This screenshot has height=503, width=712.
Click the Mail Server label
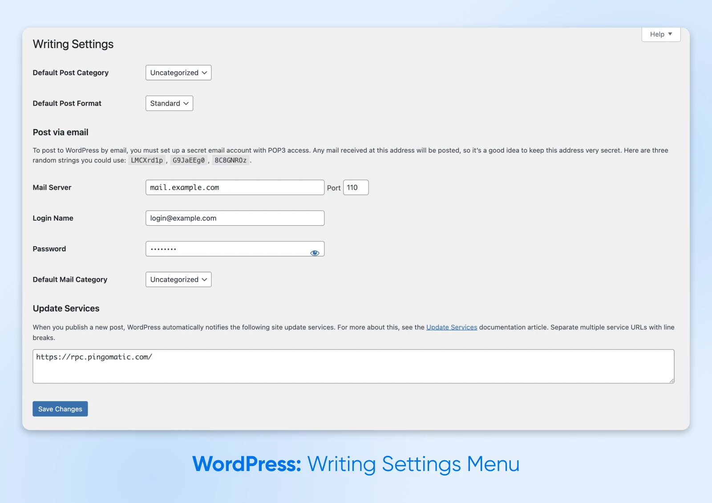(52, 187)
